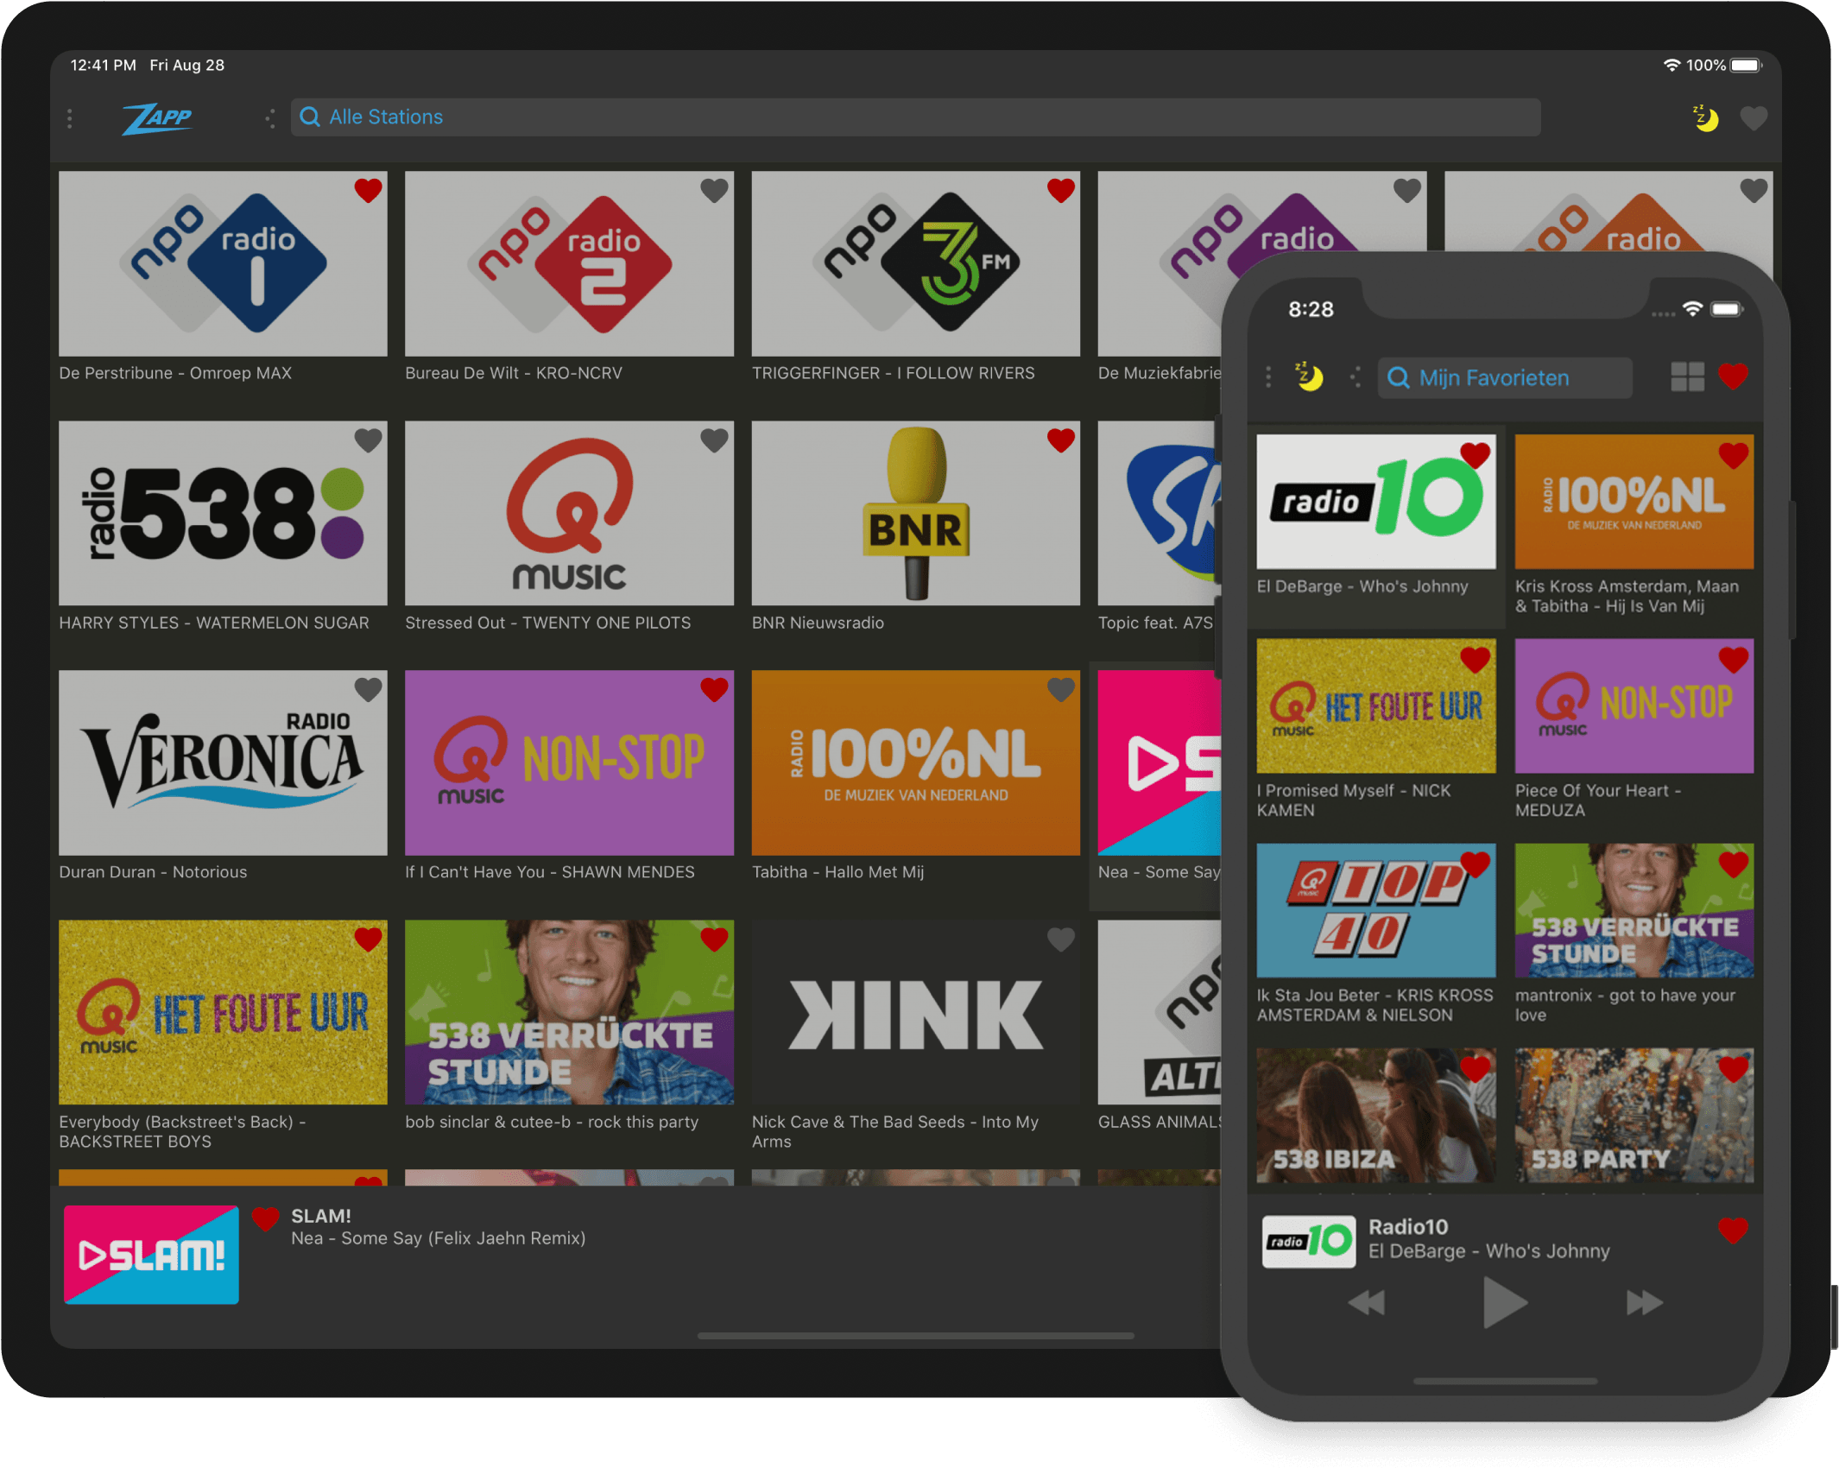Start playback on the phone player

tap(1505, 1302)
